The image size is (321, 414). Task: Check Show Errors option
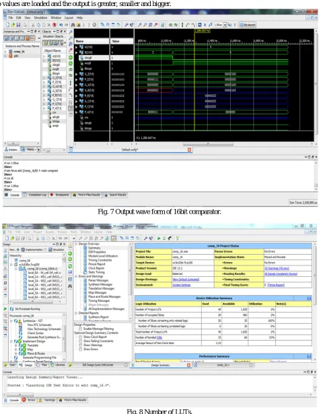(80, 349)
